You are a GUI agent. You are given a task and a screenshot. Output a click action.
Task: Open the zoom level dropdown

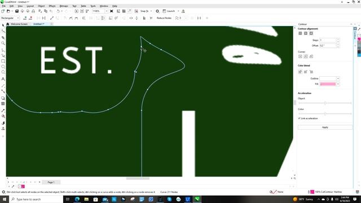[x=107, y=11]
